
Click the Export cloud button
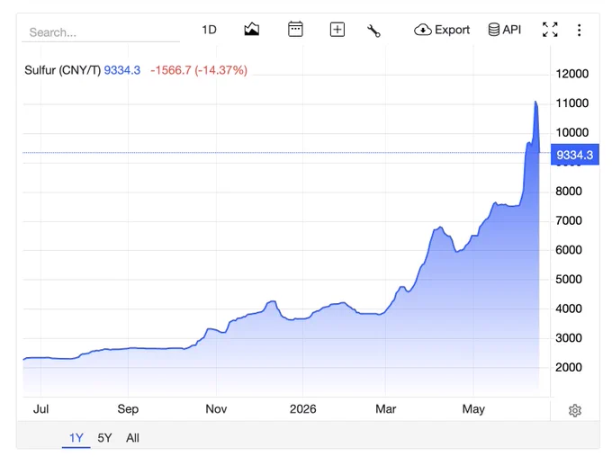pyautogui.click(x=442, y=30)
